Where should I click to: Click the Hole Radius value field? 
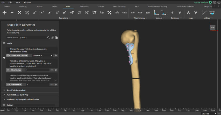[38, 70]
